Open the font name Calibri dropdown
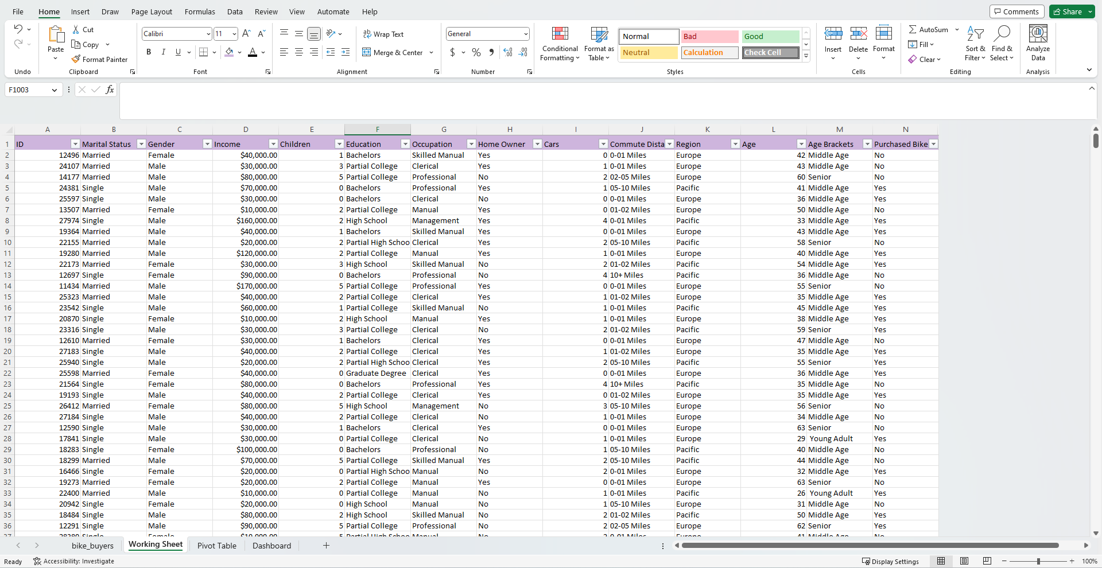This screenshot has height=568, width=1102. point(208,34)
